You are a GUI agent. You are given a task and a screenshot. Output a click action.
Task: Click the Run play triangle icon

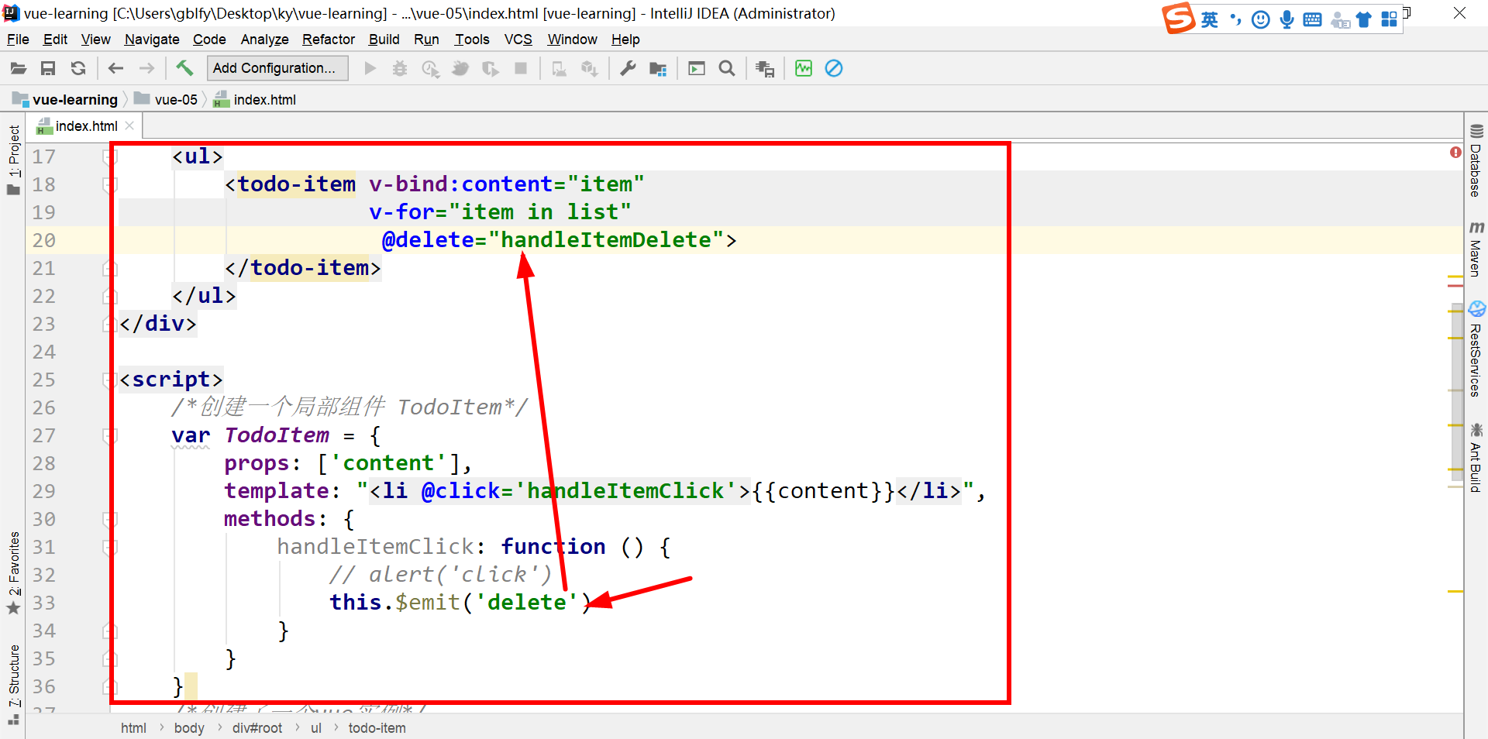(x=370, y=68)
